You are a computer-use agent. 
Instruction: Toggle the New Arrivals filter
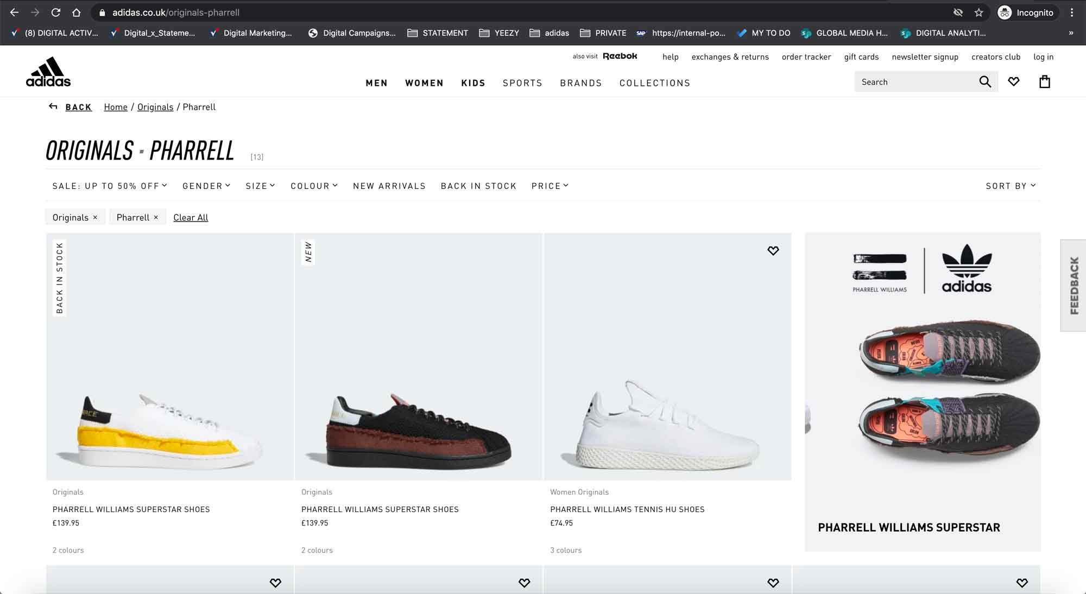(x=389, y=186)
